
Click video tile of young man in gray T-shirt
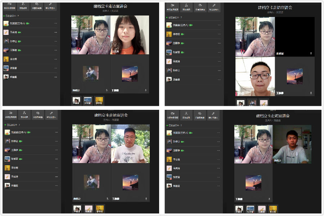(x=292, y=144)
